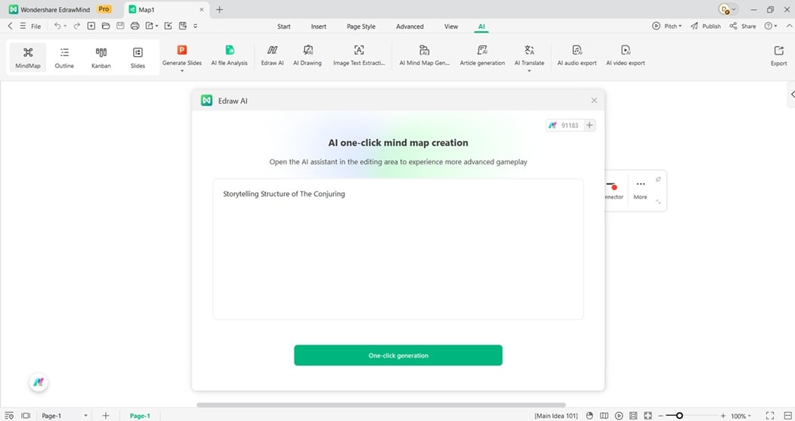795x421 pixels.
Task: Open the Insert ribbon tab
Action: pyautogui.click(x=319, y=27)
